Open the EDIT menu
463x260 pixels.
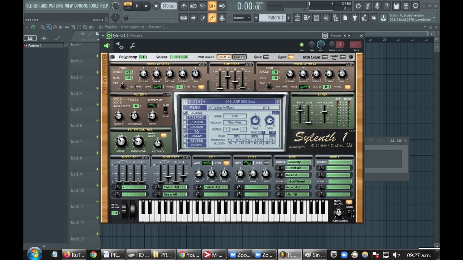click(x=37, y=6)
